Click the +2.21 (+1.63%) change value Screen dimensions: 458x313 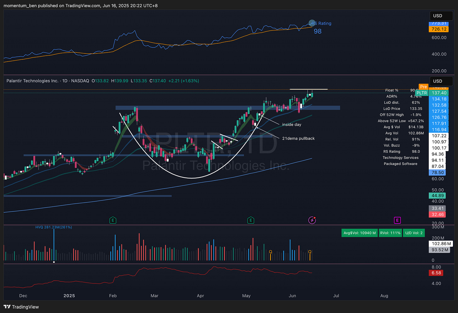[x=184, y=81]
